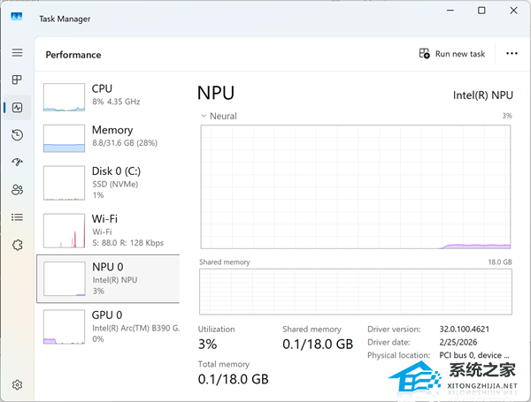Screen dimensions: 531x402
Task: Open Task Manager settings gear
Action: pyautogui.click(x=18, y=384)
